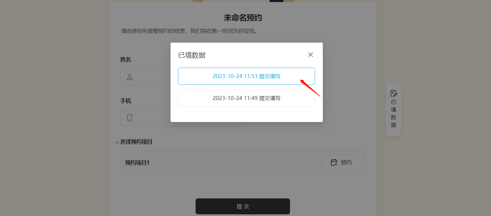The width and height of the screenshot is (491, 216).
Task: Click the 未命名预约 form heading
Action: [x=243, y=18]
